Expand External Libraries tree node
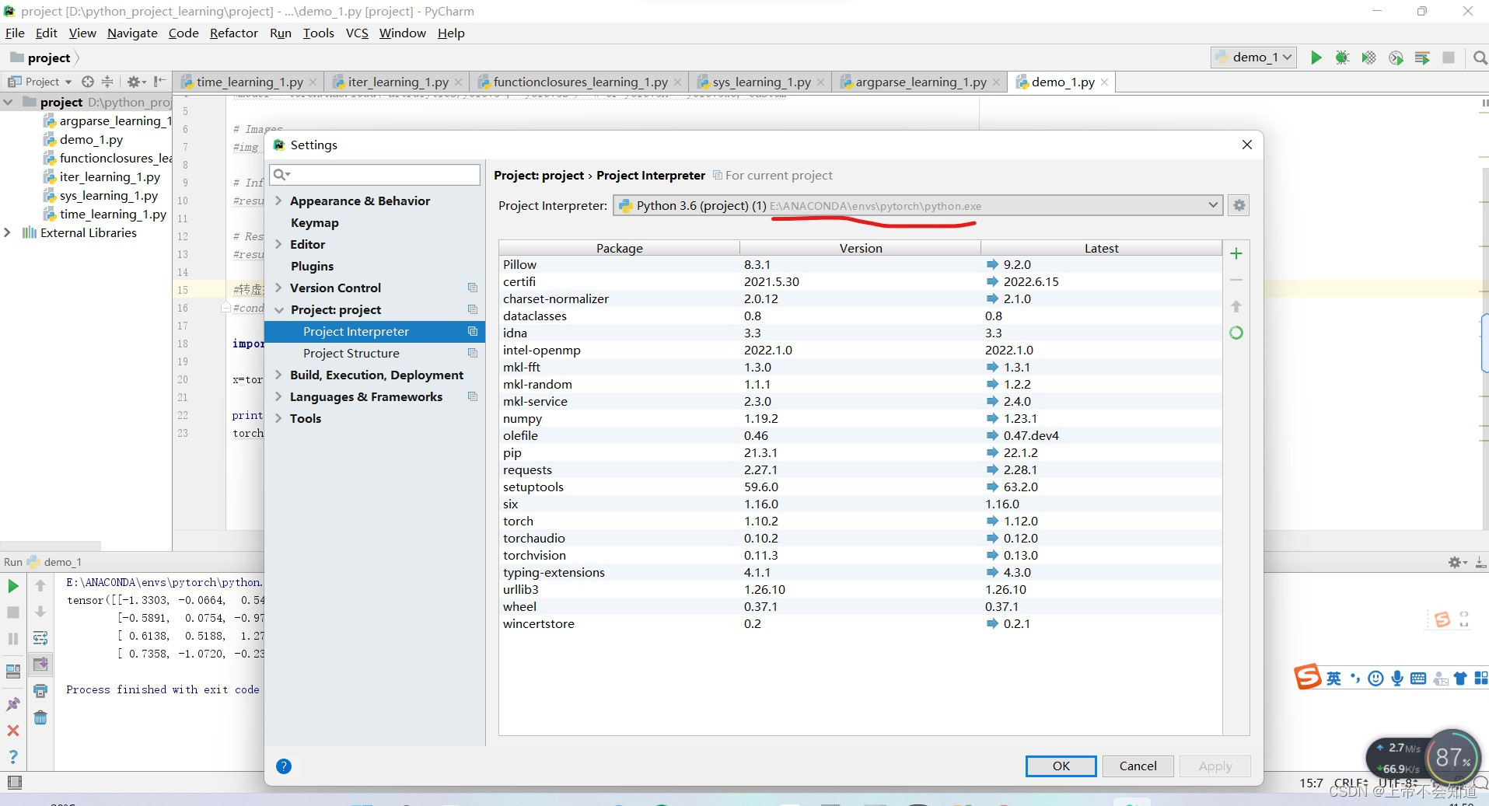The height and width of the screenshot is (806, 1489). (x=8, y=232)
